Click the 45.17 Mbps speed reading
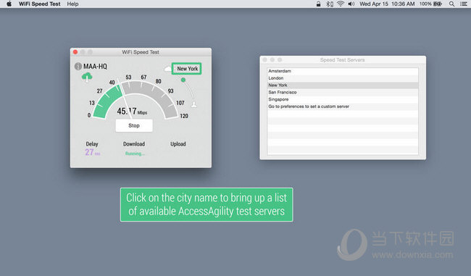471x276 pixels. (132, 112)
